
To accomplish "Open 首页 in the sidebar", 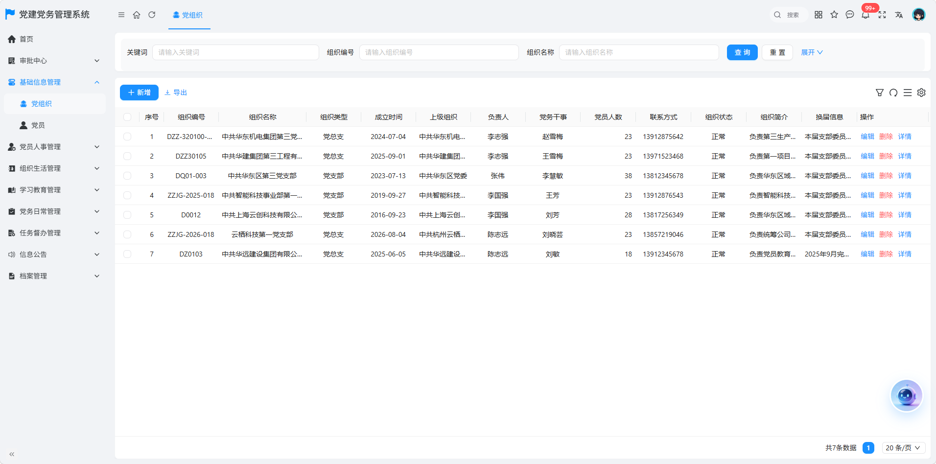I will pyautogui.click(x=54, y=39).
